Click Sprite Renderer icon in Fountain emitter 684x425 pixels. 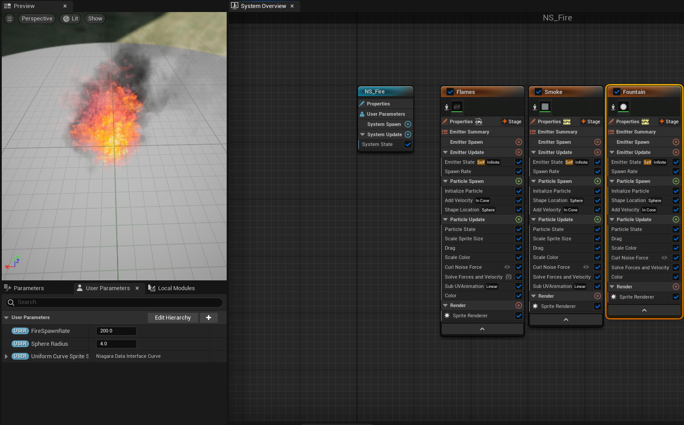[x=614, y=297]
